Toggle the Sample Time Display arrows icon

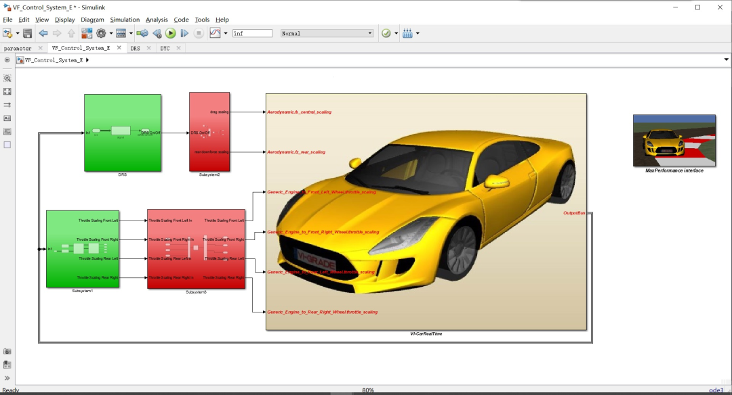[x=7, y=105]
